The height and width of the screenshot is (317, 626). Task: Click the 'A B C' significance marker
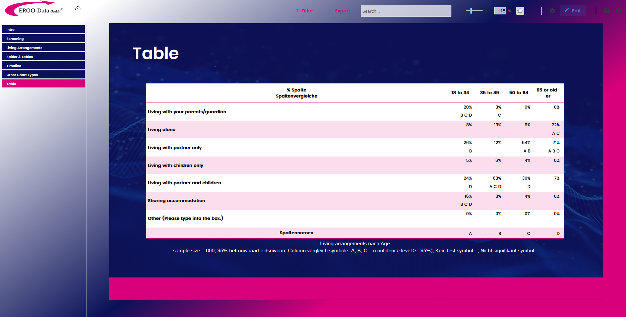tap(554, 151)
